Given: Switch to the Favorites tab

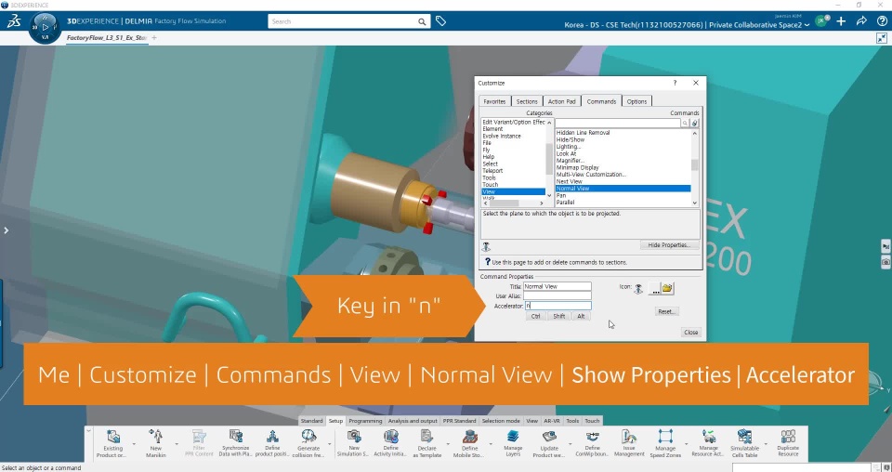Looking at the screenshot, I should tap(494, 101).
